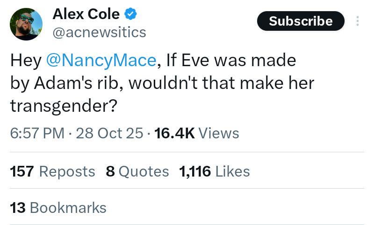374x225 pixels.
Task: Click the "wouldn't that make her" text
Action: (x=221, y=83)
